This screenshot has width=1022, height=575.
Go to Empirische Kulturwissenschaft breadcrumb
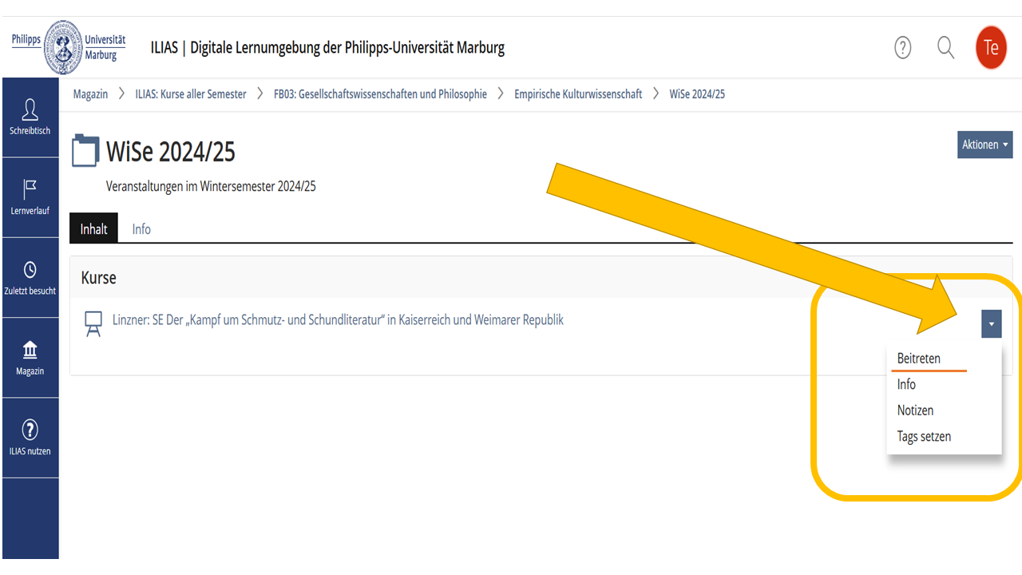click(x=577, y=94)
